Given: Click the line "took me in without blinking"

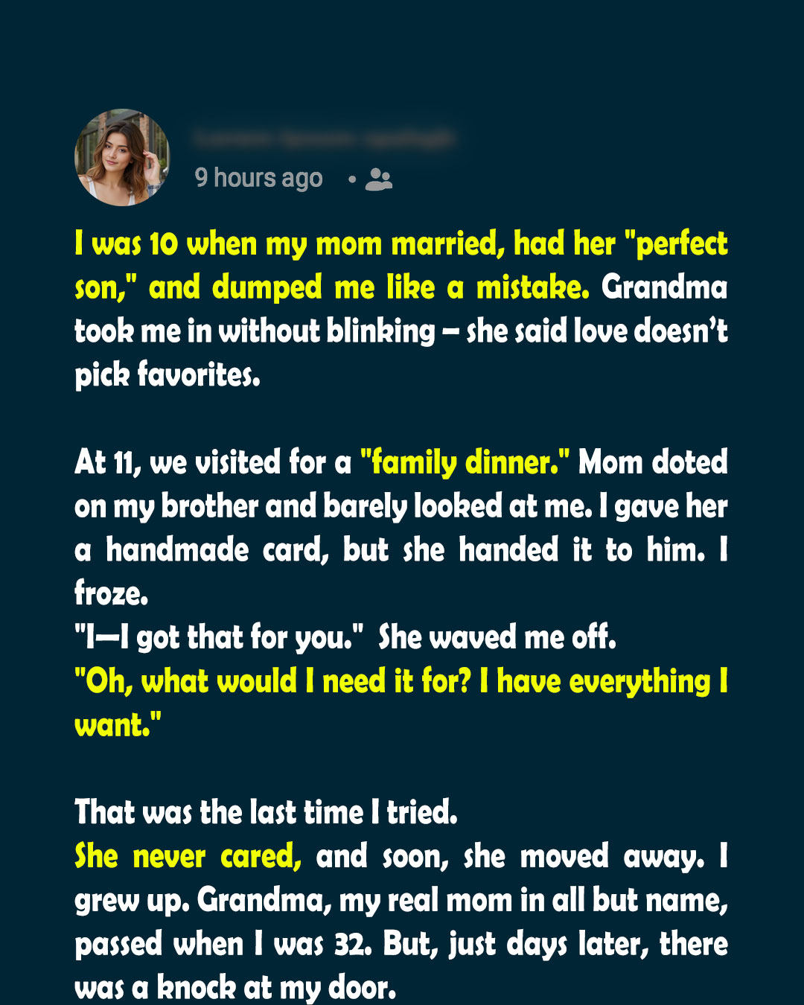Looking at the screenshot, I should point(255,331).
